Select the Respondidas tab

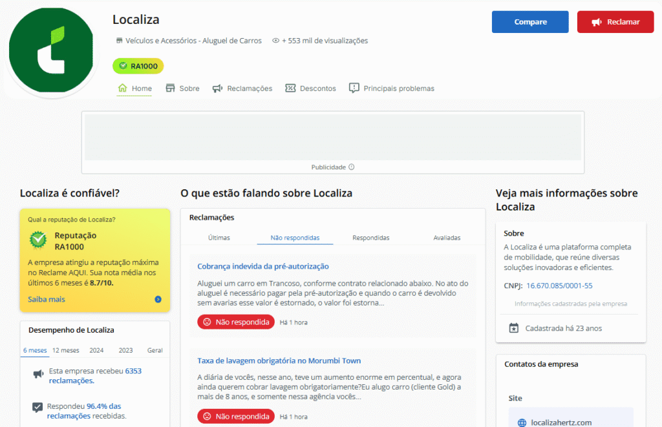(370, 238)
